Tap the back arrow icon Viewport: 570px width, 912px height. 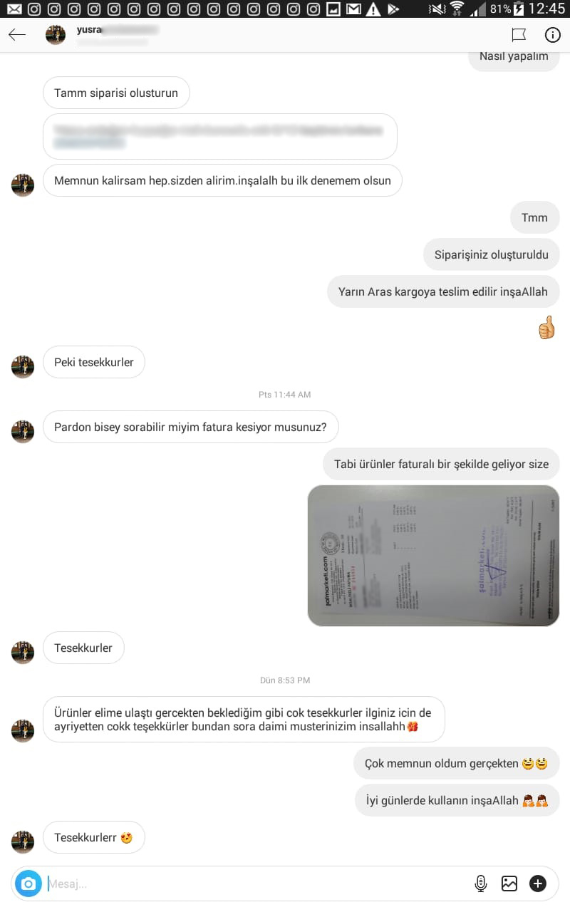pos(17,35)
